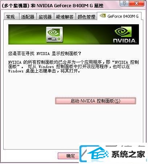
Task: Open the 适配器 tab
Action: (x=28, y=16)
